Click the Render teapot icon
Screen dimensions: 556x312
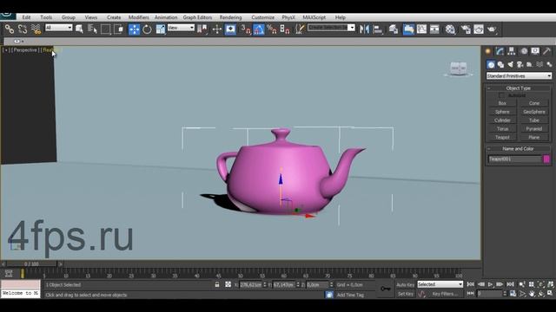tap(492, 29)
